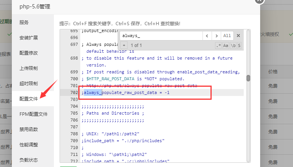Click line number 708 in gutter
This screenshot has height=167, width=293.
[74, 134]
